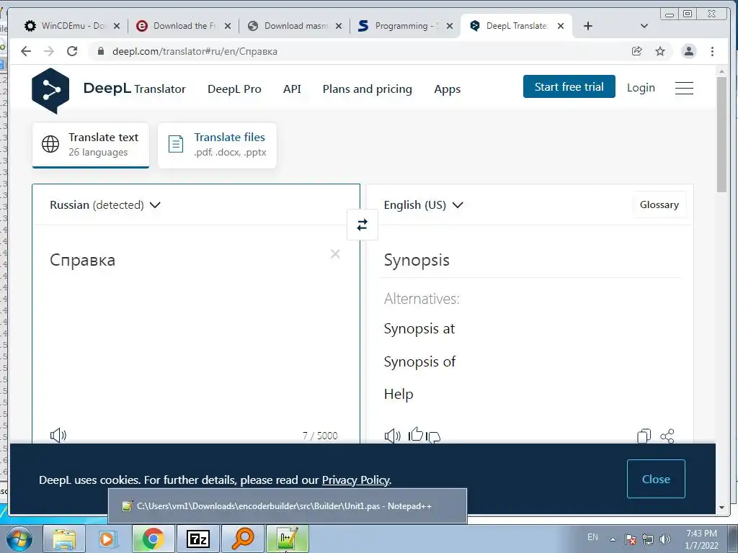Open Action Center flag icon
738x553 pixels.
631,539
